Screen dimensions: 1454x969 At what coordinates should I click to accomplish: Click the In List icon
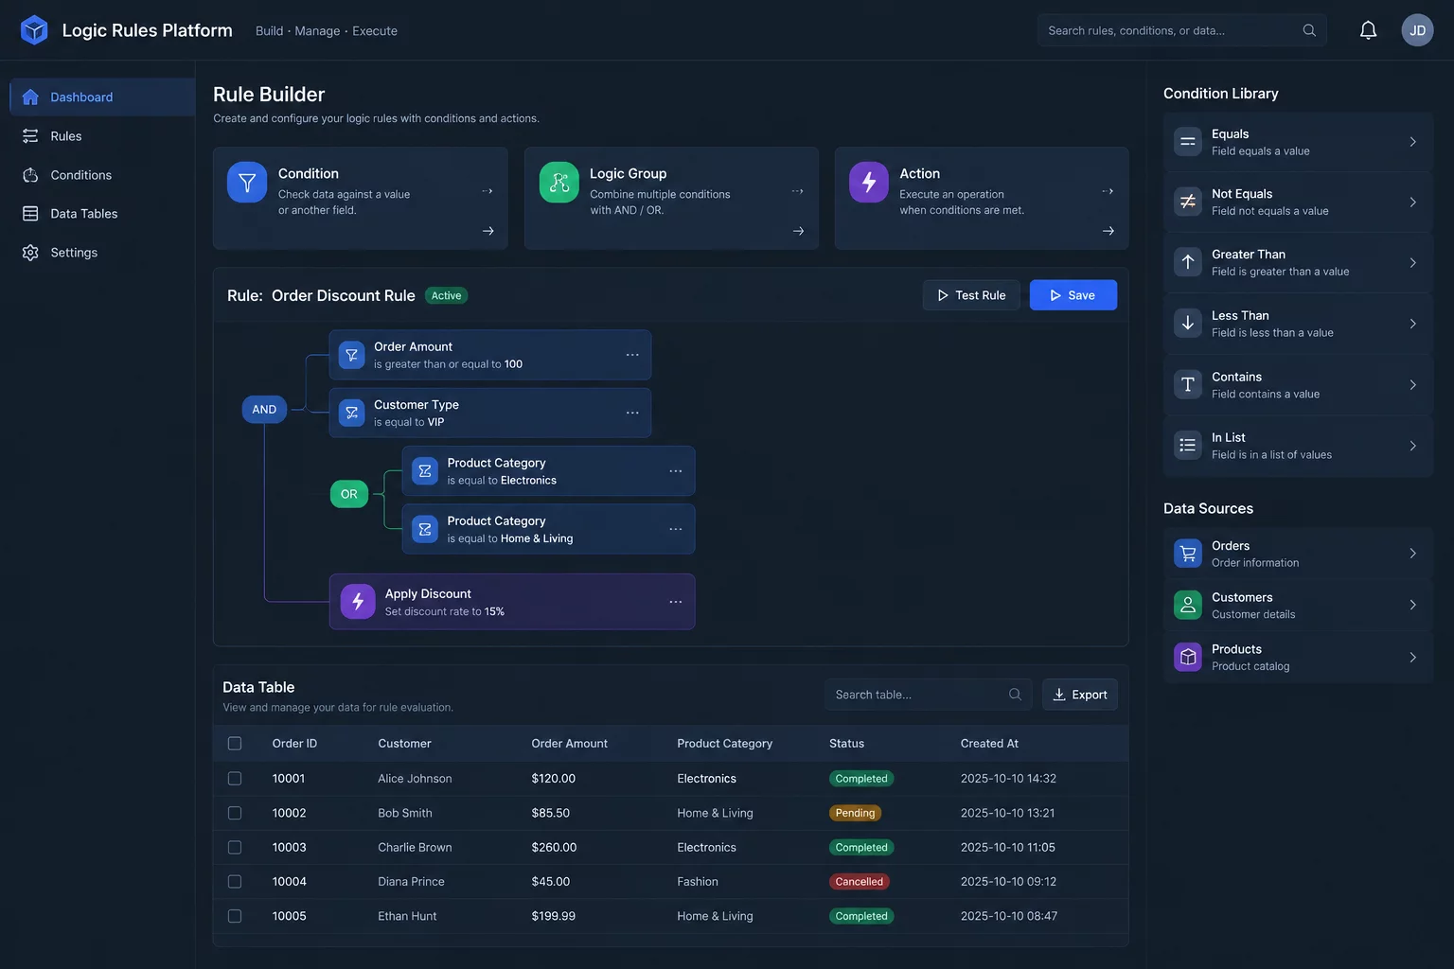pos(1188,446)
